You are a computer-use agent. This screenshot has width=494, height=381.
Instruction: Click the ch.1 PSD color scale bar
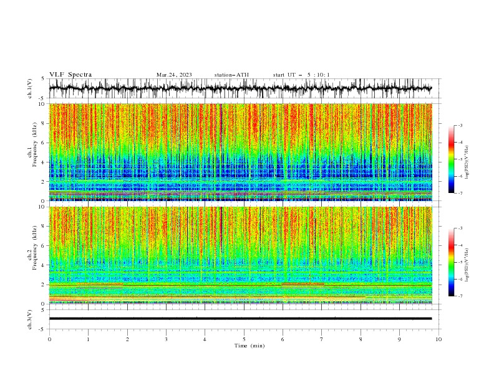tap(451, 159)
